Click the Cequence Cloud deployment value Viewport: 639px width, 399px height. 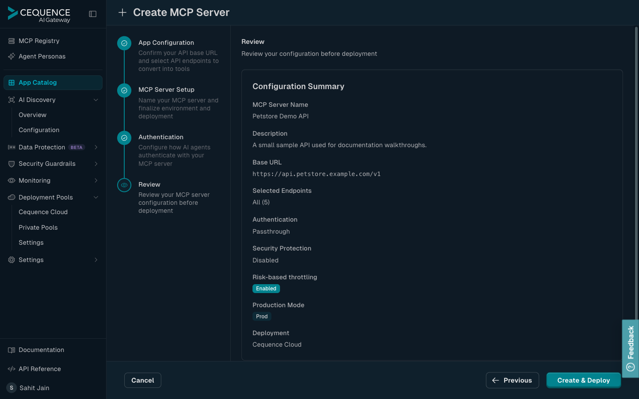coord(277,344)
